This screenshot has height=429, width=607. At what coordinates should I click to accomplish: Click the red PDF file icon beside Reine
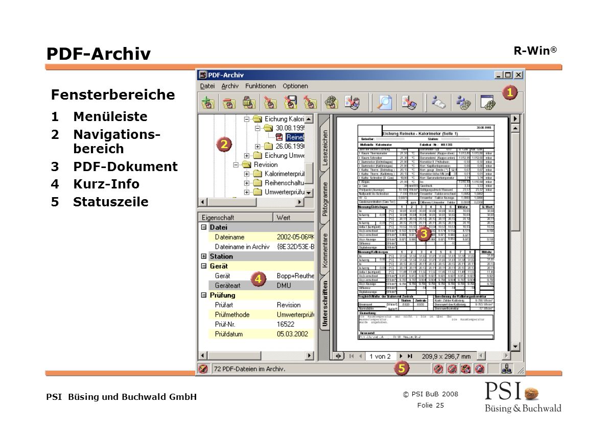[x=279, y=137]
